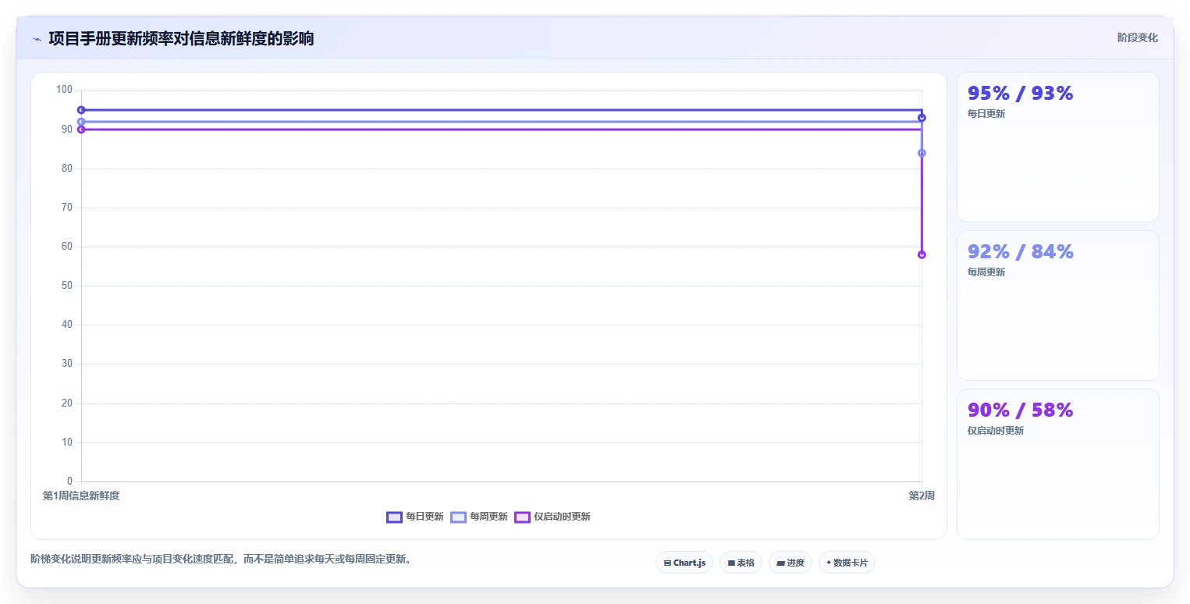Click the 每周更新 legend color box
1190x604 pixels.
click(459, 517)
